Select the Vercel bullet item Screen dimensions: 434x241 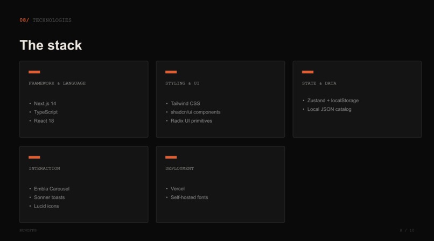(177, 189)
